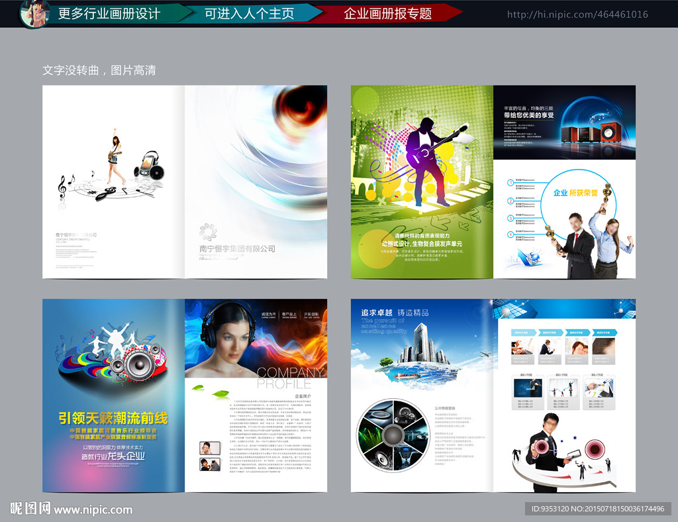678x522 pixels.
Task: Open the swirl cover page with 南宁恒宇集团有限公司
Action: (256, 182)
